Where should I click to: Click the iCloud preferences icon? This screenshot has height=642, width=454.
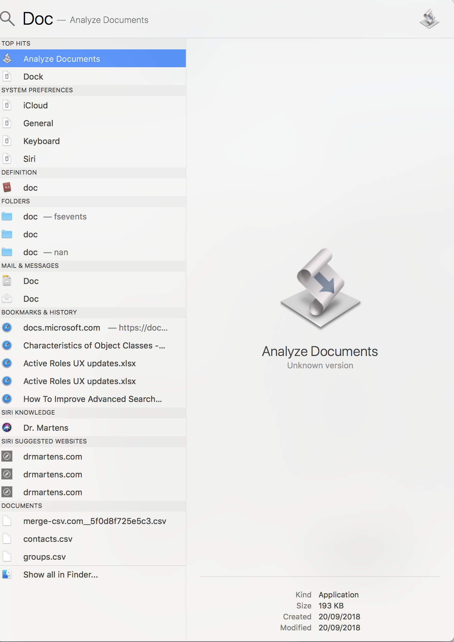tap(7, 106)
